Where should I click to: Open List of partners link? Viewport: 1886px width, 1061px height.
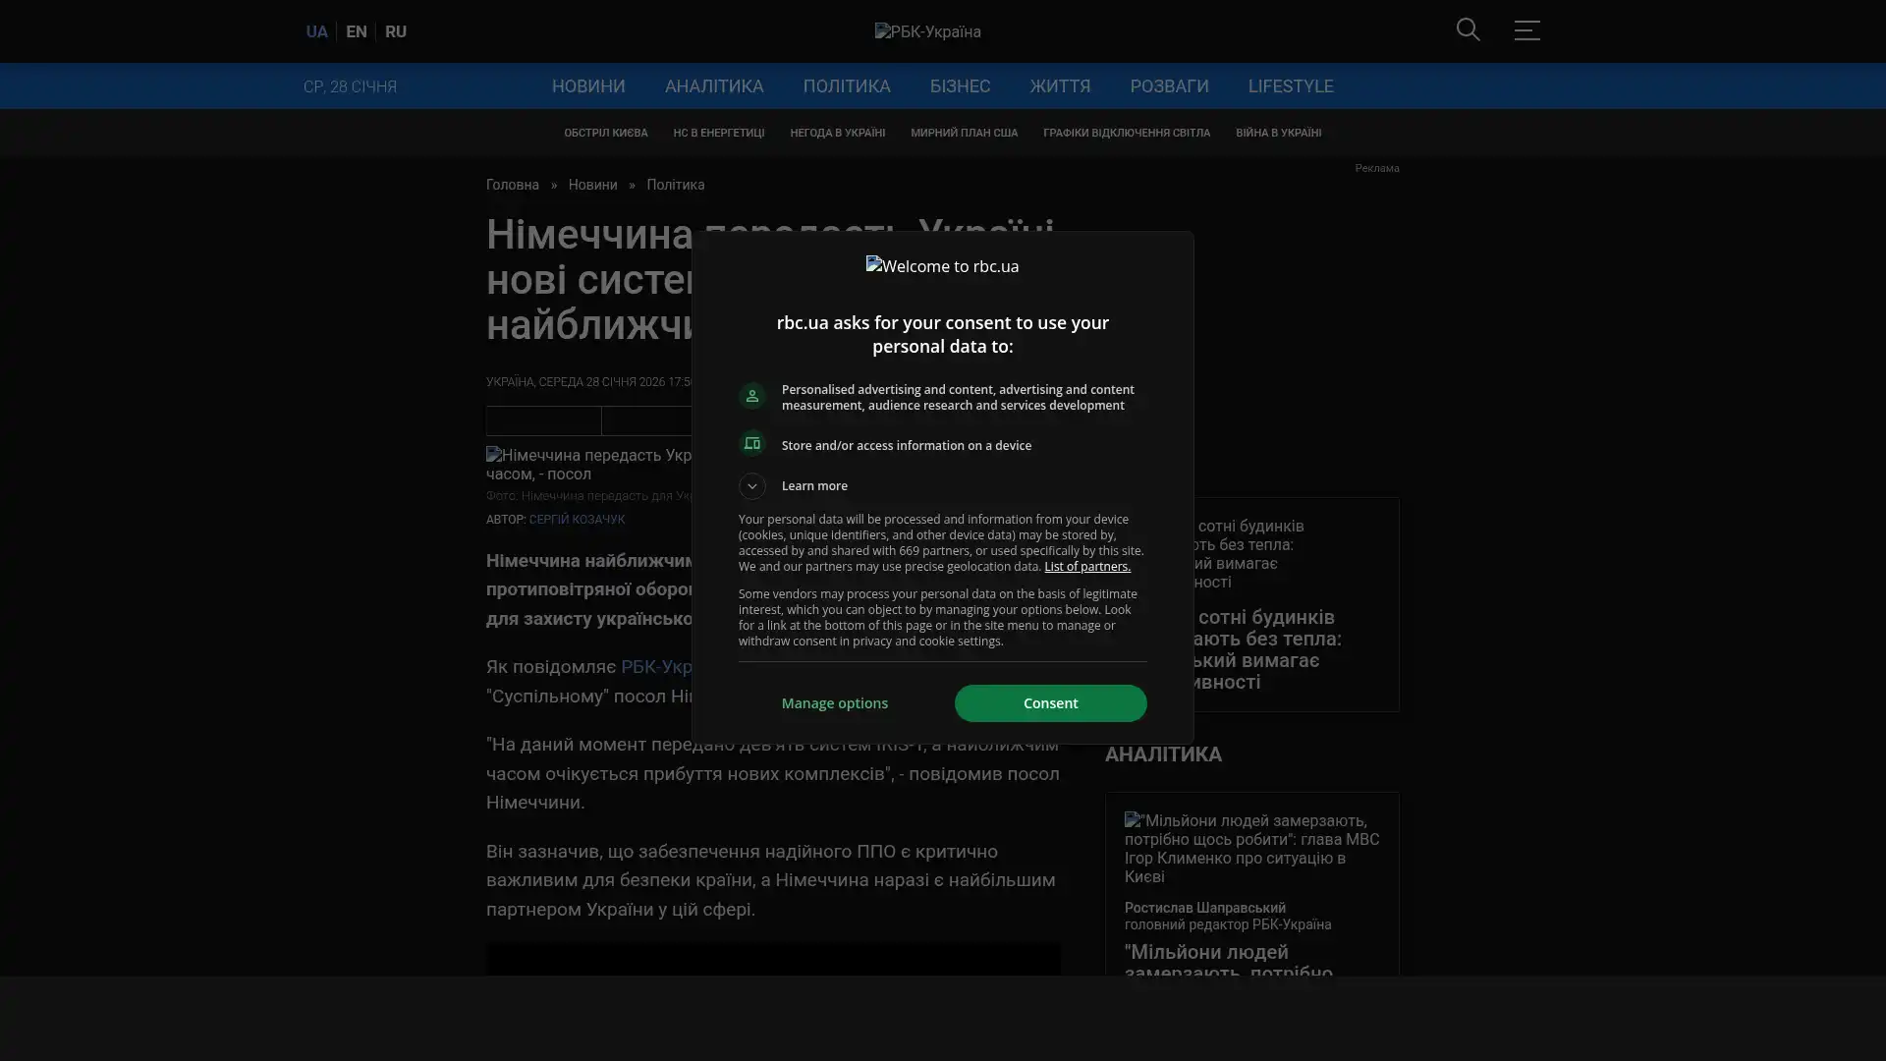(1086, 567)
